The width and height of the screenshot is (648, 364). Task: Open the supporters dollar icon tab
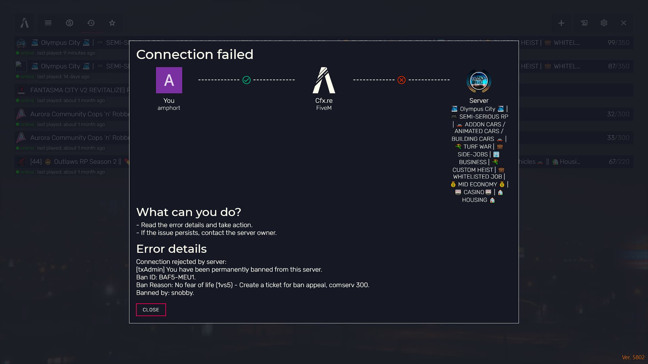click(x=70, y=23)
